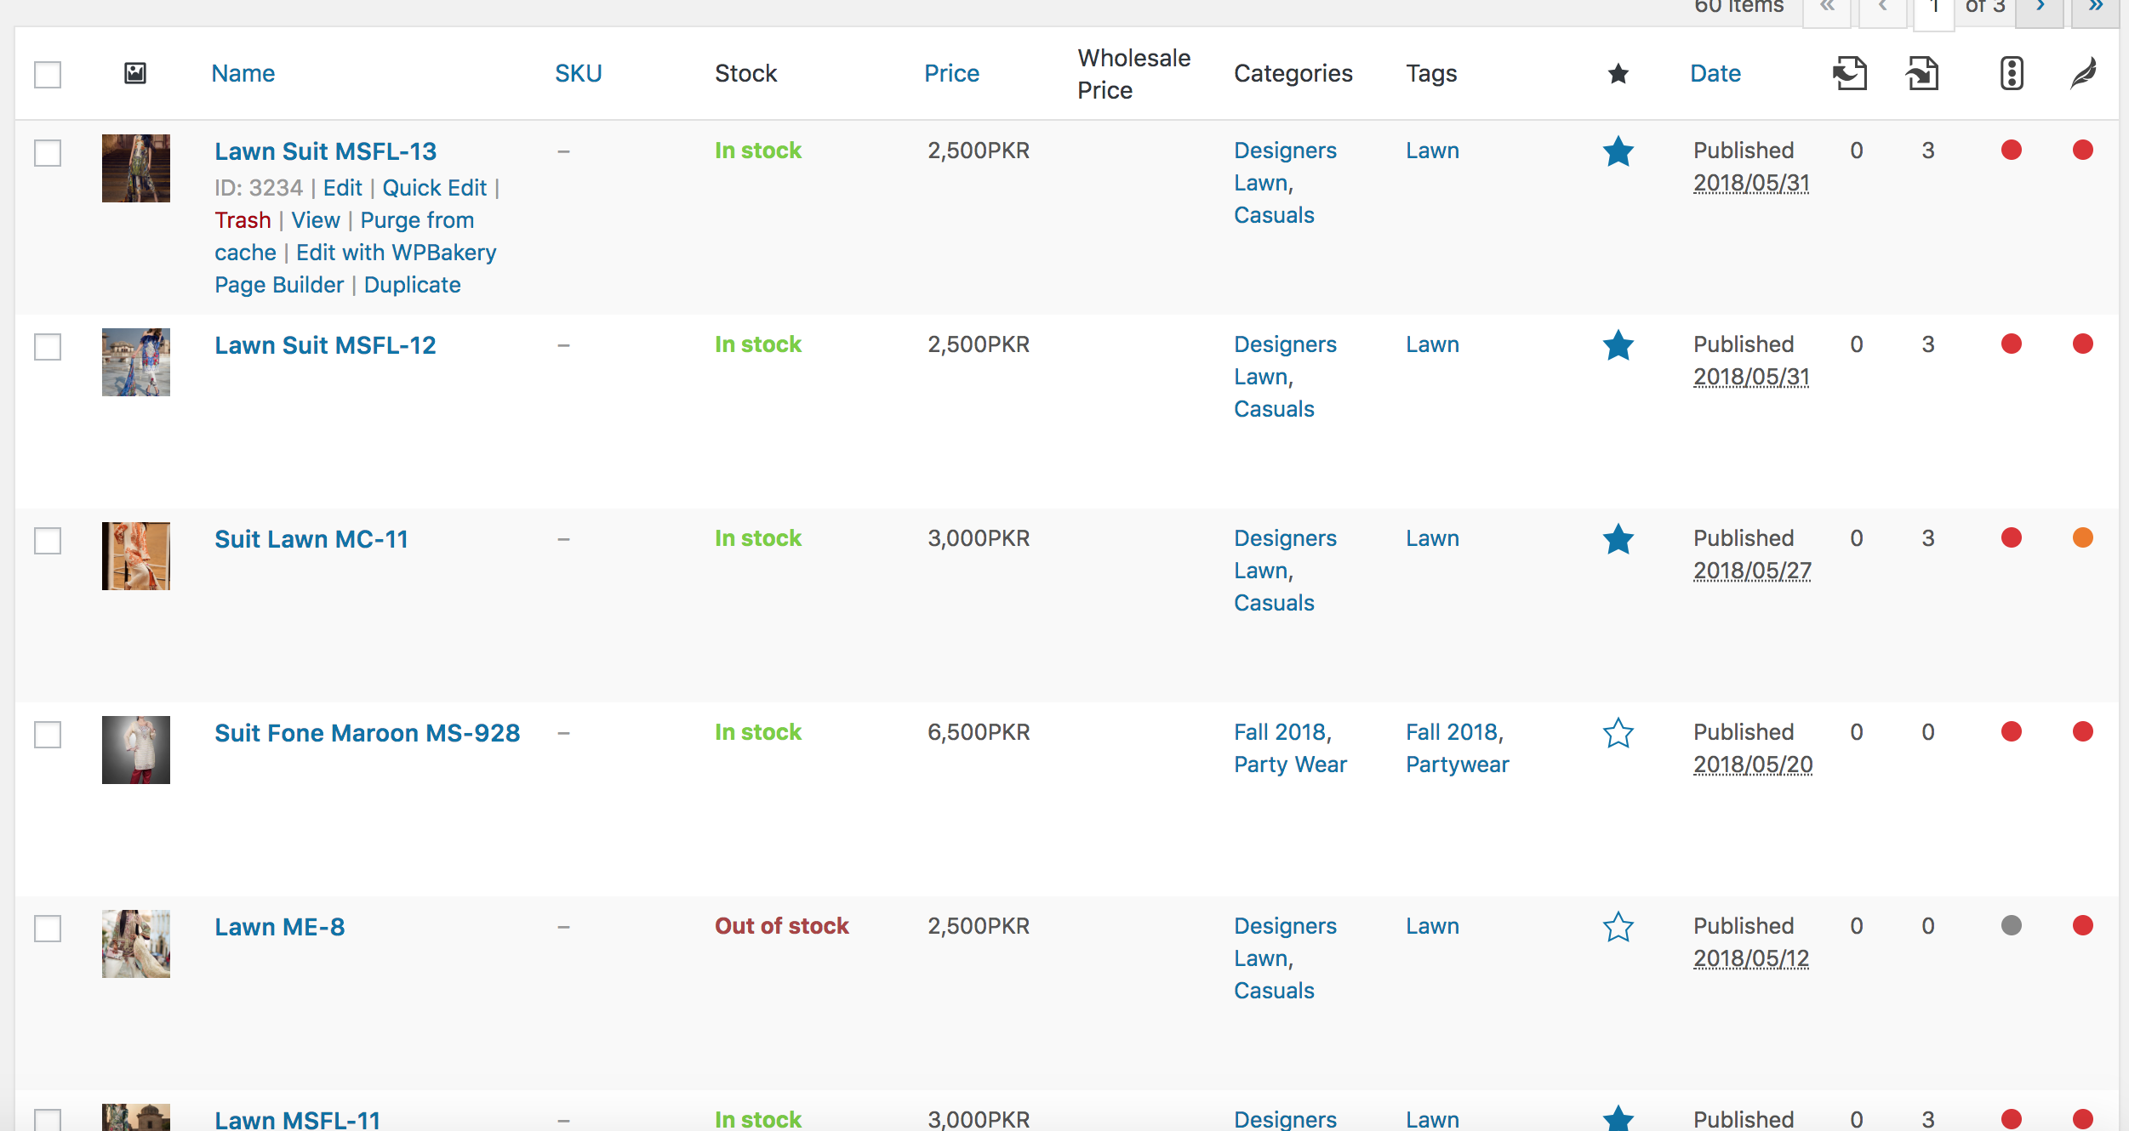The width and height of the screenshot is (2129, 1131).
Task: Sort products by the Price column
Action: (x=951, y=74)
